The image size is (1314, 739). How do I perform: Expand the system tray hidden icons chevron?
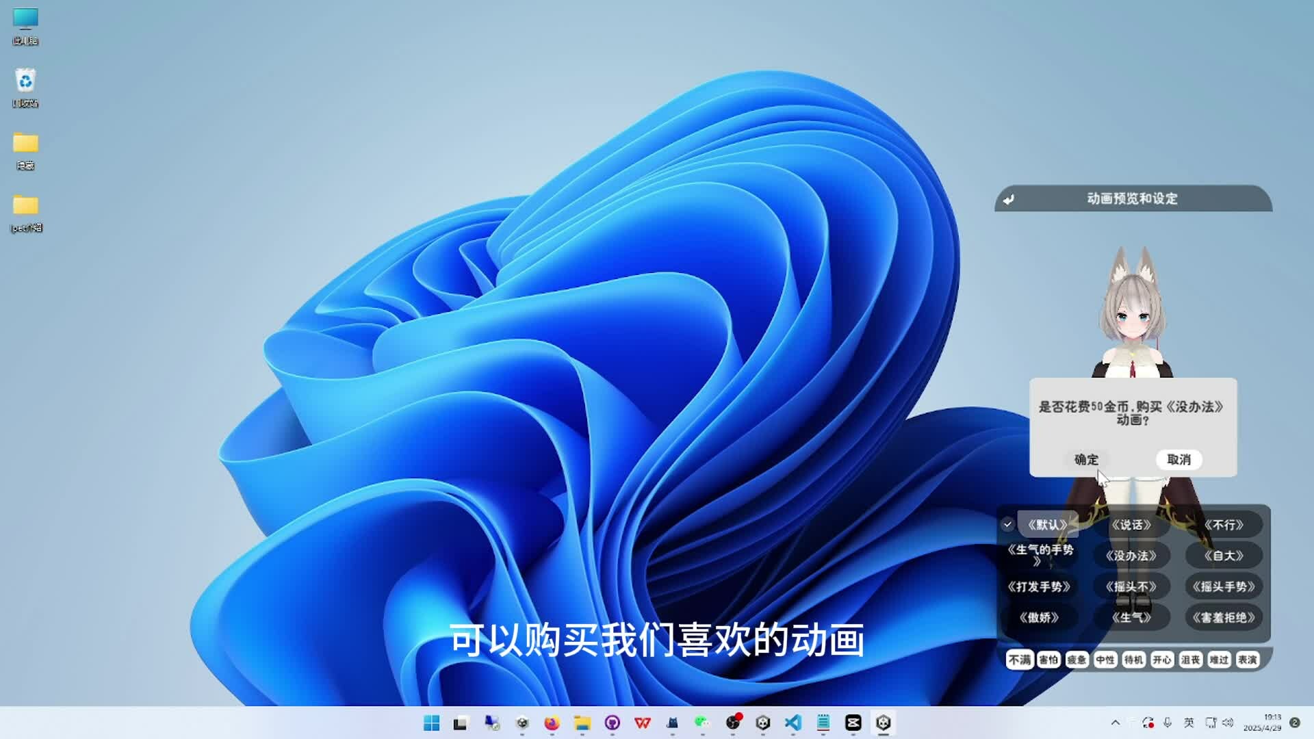coord(1116,723)
